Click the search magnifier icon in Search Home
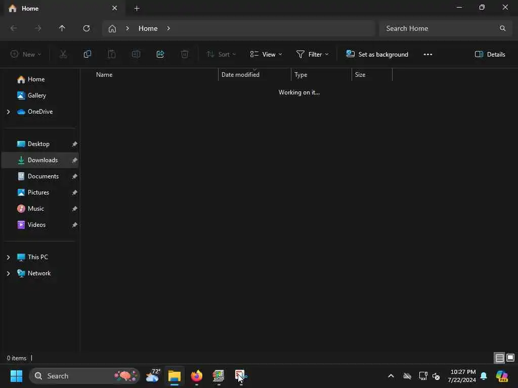This screenshot has height=388, width=518. pyautogui.click(x=502, y=28)
